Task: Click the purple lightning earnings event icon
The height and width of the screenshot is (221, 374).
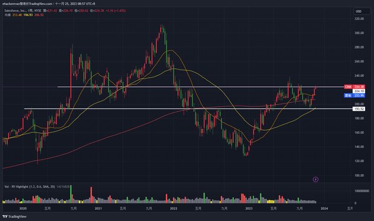Action: (316, 180)
